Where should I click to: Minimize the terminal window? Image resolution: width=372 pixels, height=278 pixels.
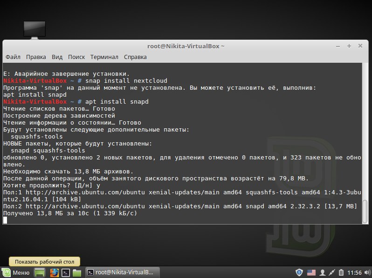(x=338, y=46)
